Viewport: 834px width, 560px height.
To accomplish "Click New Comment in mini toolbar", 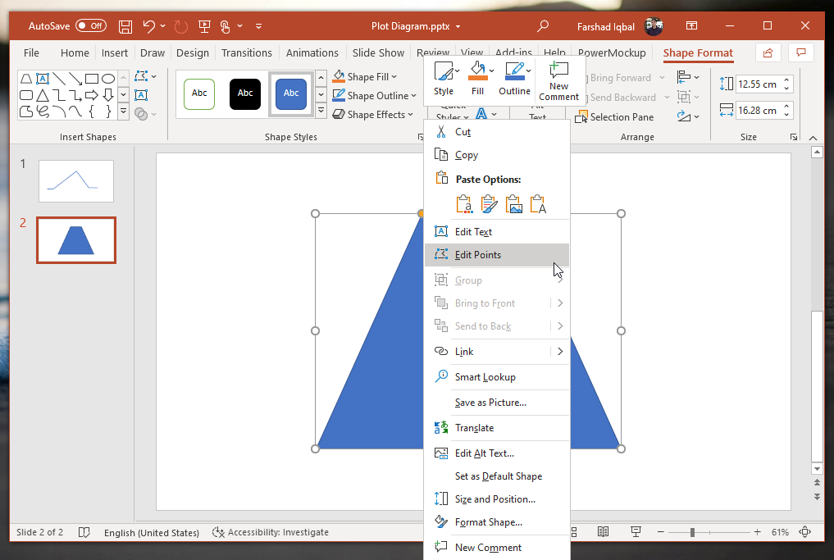I will pyautogui.click(x=558, y=80).
